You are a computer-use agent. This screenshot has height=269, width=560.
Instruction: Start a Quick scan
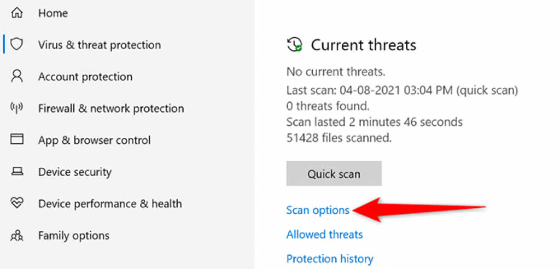[x=334, y=174]
